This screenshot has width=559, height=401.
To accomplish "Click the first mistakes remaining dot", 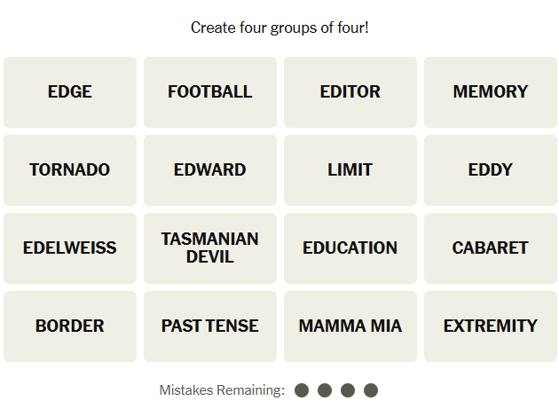I will (x=302, y=390).
